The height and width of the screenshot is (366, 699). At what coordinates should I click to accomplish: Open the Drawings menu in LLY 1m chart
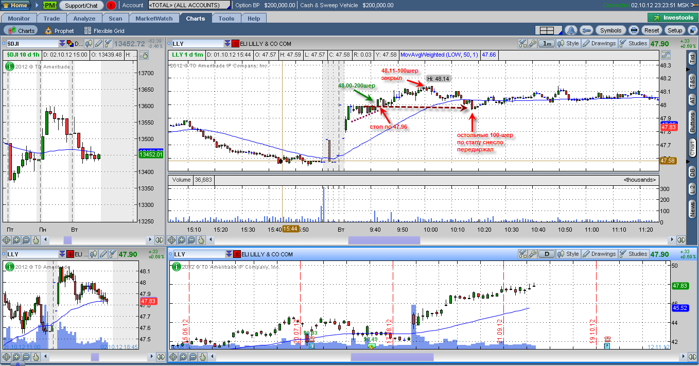coord(599,44)
